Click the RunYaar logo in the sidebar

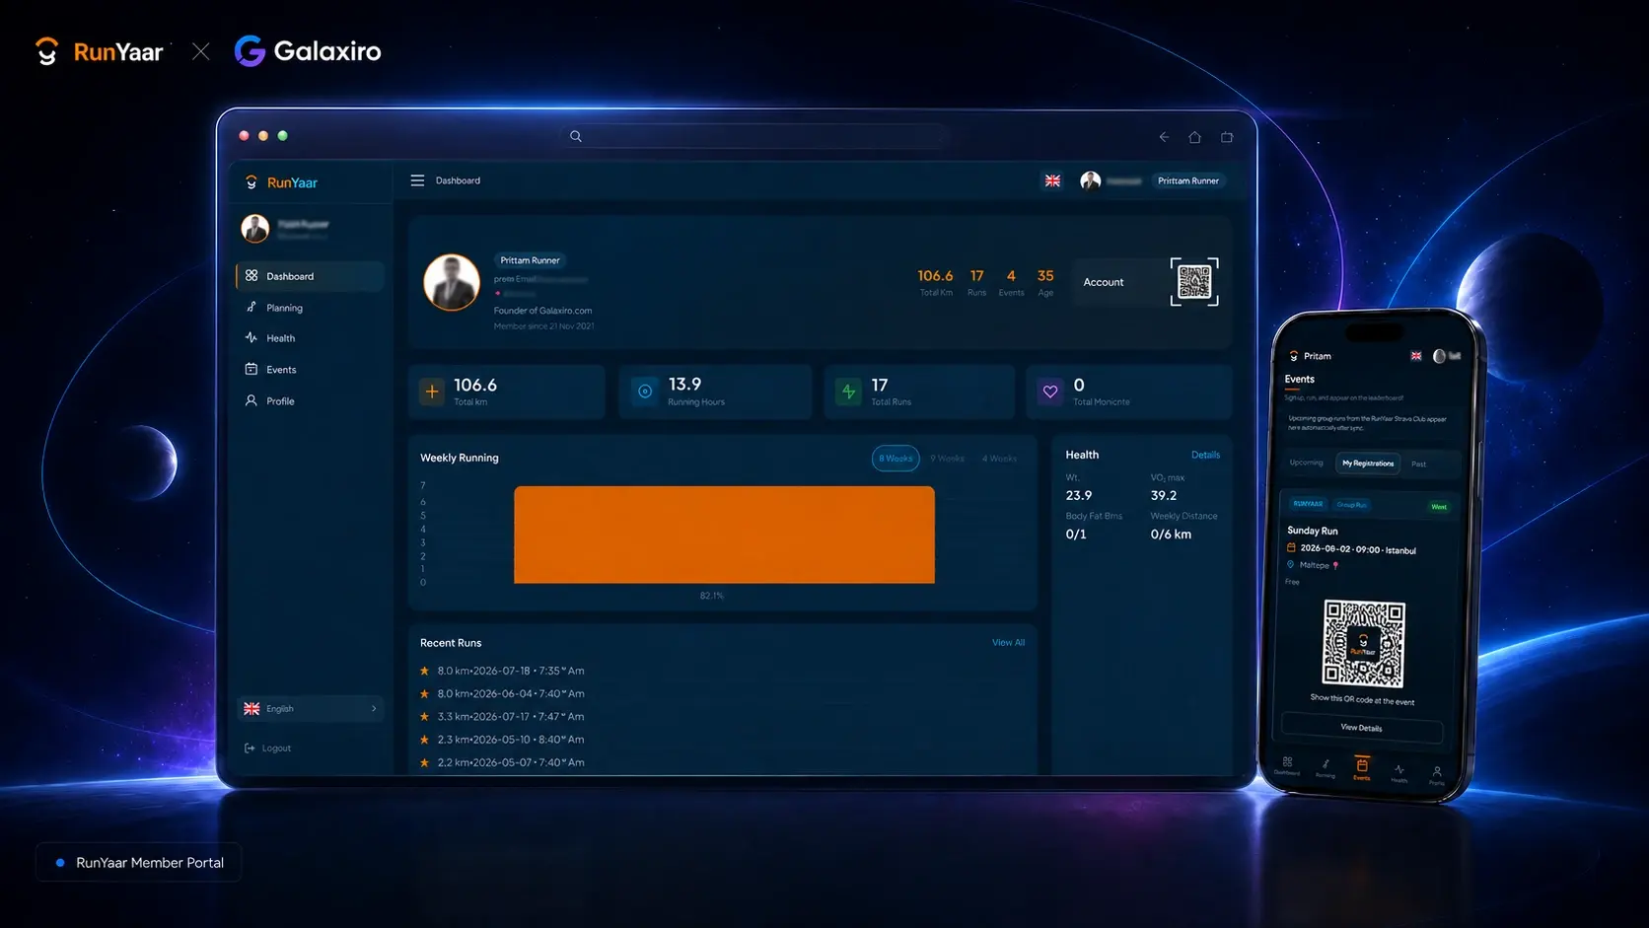pyautogui.click(x=281, y=182)
